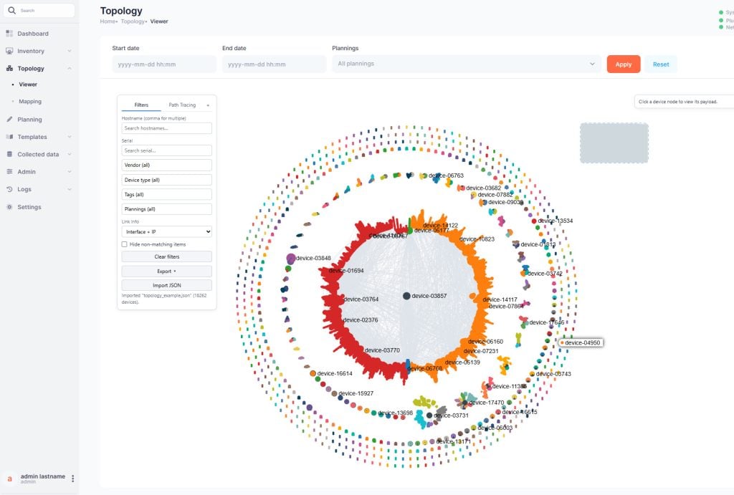Select the device-16614 orange node
The height and width of the screenshot is (495, 734).
pos(313,373)
